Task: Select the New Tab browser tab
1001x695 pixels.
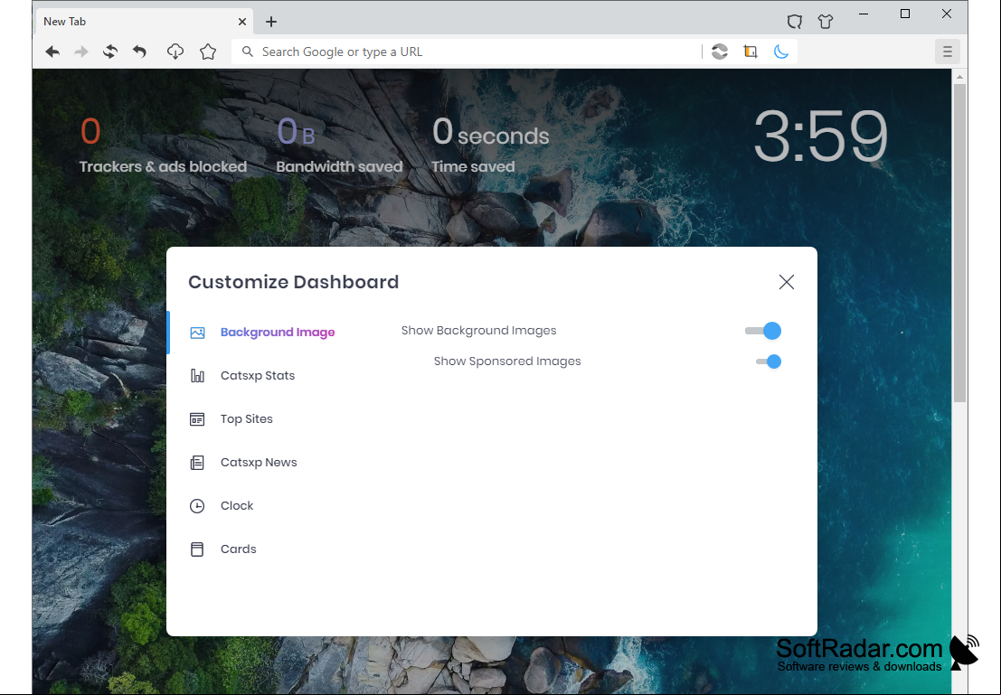Action: coord(143,22)
